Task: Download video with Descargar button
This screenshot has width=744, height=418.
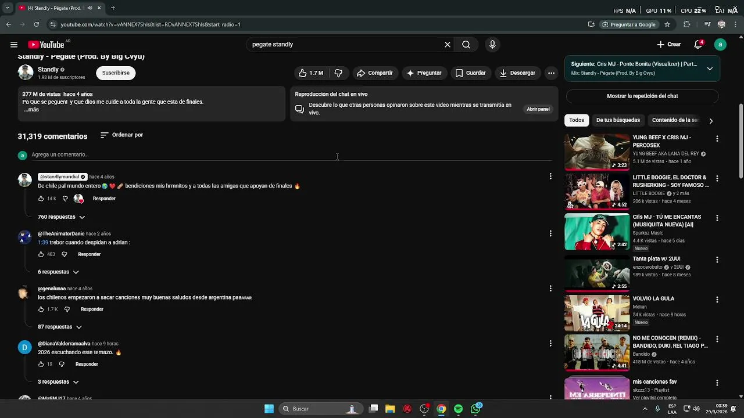Action: point(517,73)
